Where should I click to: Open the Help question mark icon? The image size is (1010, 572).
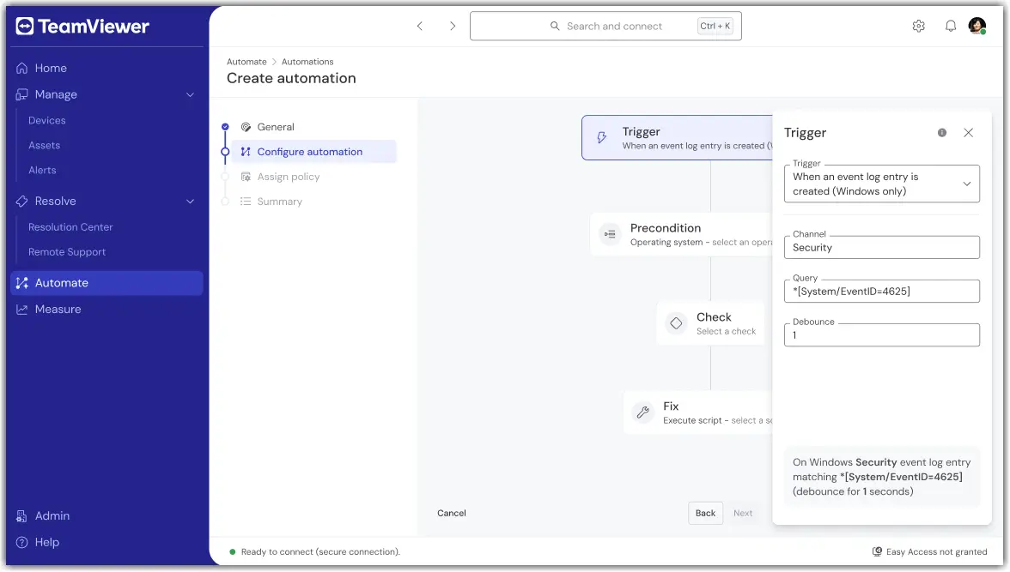coord(22,542)
